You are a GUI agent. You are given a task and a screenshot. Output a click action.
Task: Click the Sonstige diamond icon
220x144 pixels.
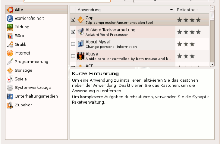[x=10, y=70]
